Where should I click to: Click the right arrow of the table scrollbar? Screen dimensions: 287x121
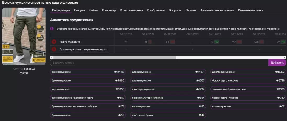[285, 57]
